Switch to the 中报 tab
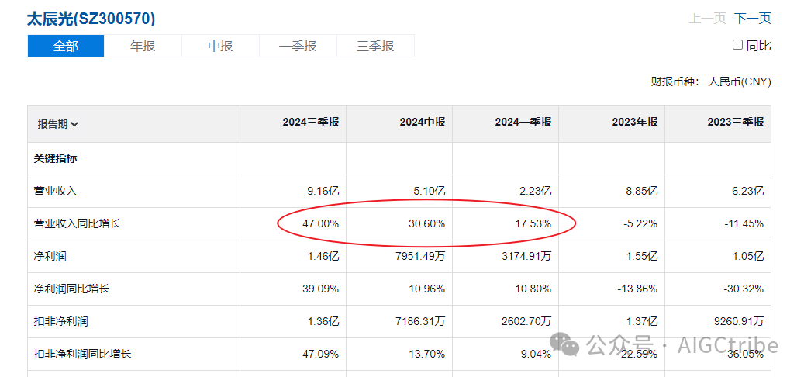The height and width of the screenshot is (377, 804). (x=220, y=47)
